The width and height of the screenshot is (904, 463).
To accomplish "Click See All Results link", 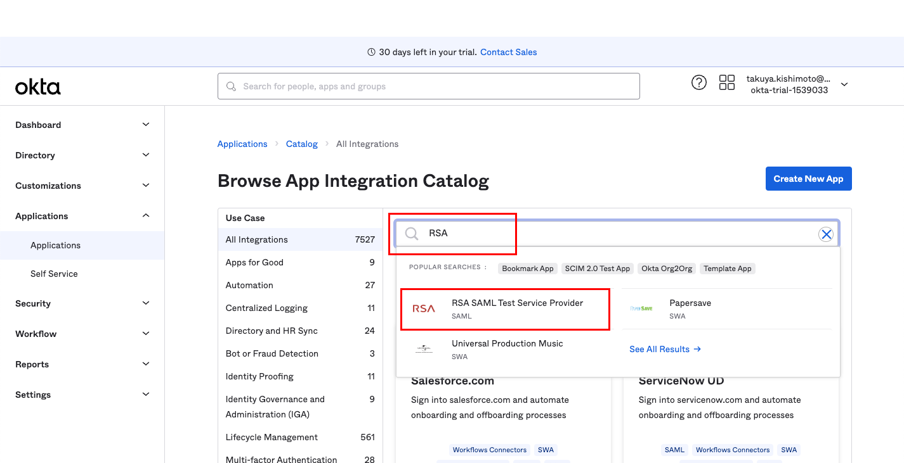I will 664,349.
